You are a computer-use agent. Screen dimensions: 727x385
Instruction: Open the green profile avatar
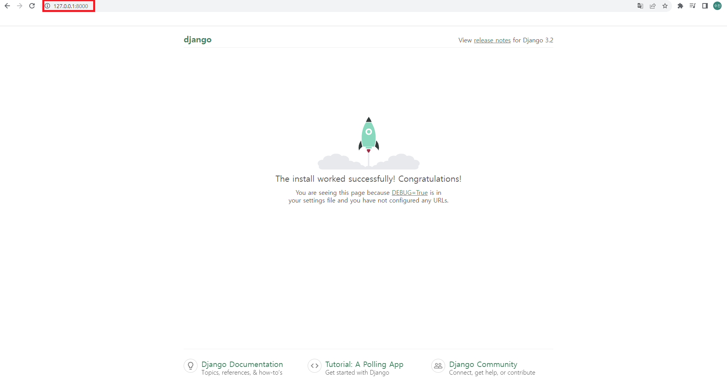point(717,6)
